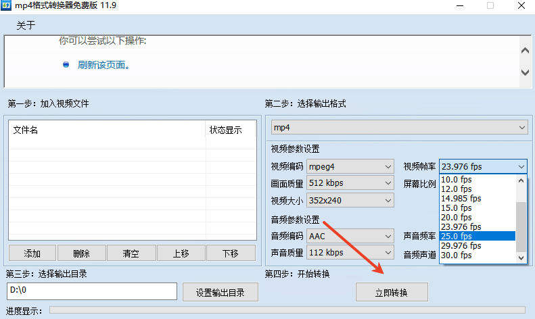Select 30.0 fps from the list
This screenshot has width=535, height=319.
pos(478,255)
